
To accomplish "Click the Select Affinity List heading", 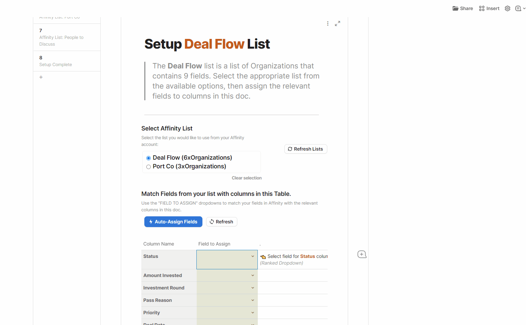I will (167, 128).
